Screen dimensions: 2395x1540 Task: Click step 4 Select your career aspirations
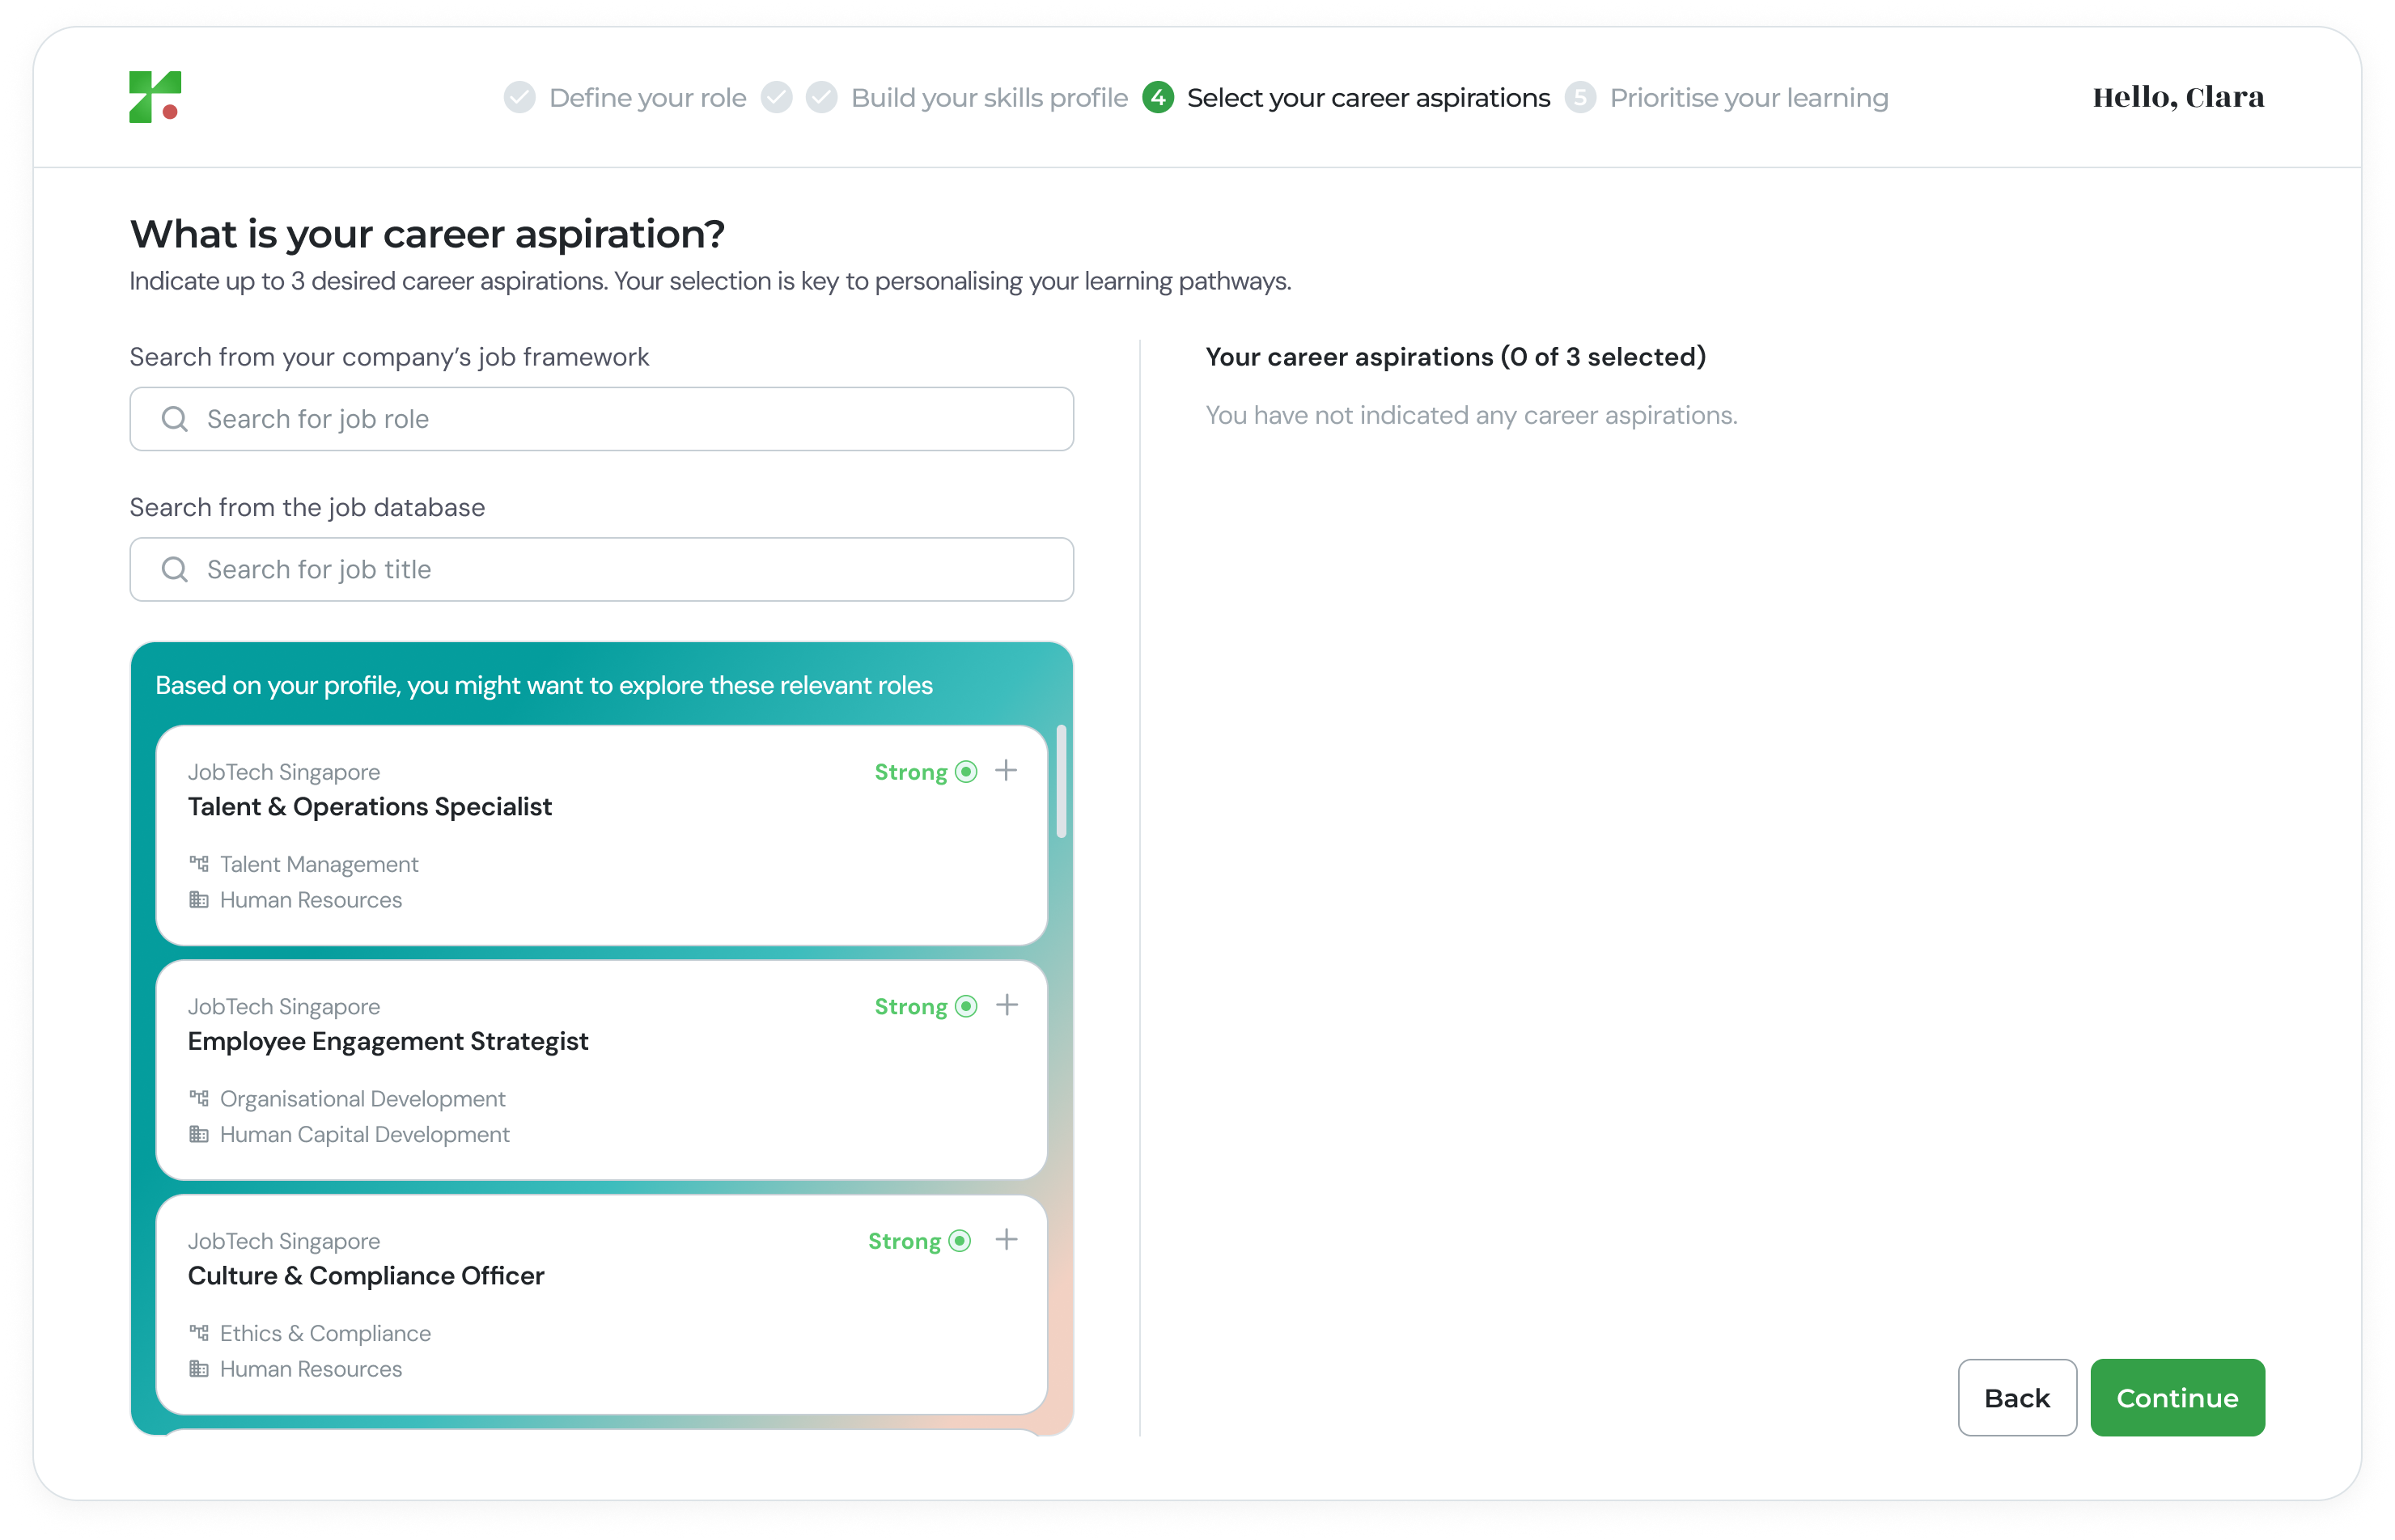pyautogui.click(x=1367, y=98)
